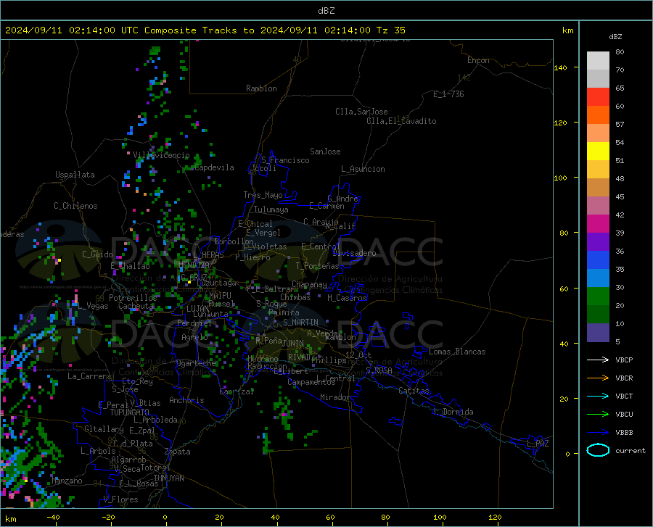
Task: Click the '-20' x-axis tick label
Action: [x=108, y=518]
